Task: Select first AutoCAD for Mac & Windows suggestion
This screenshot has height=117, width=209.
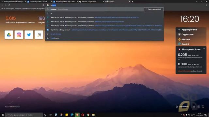Action: pyautogui.click(x=104, y=18)
